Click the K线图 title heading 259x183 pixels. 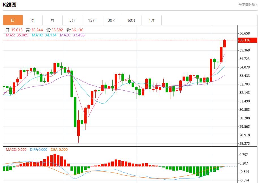10,5
